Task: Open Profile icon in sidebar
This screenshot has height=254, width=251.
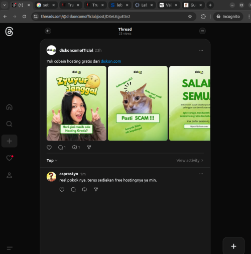Action: tap(9, 175)
